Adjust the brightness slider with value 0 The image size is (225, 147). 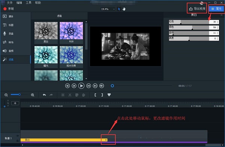[189, 39]
